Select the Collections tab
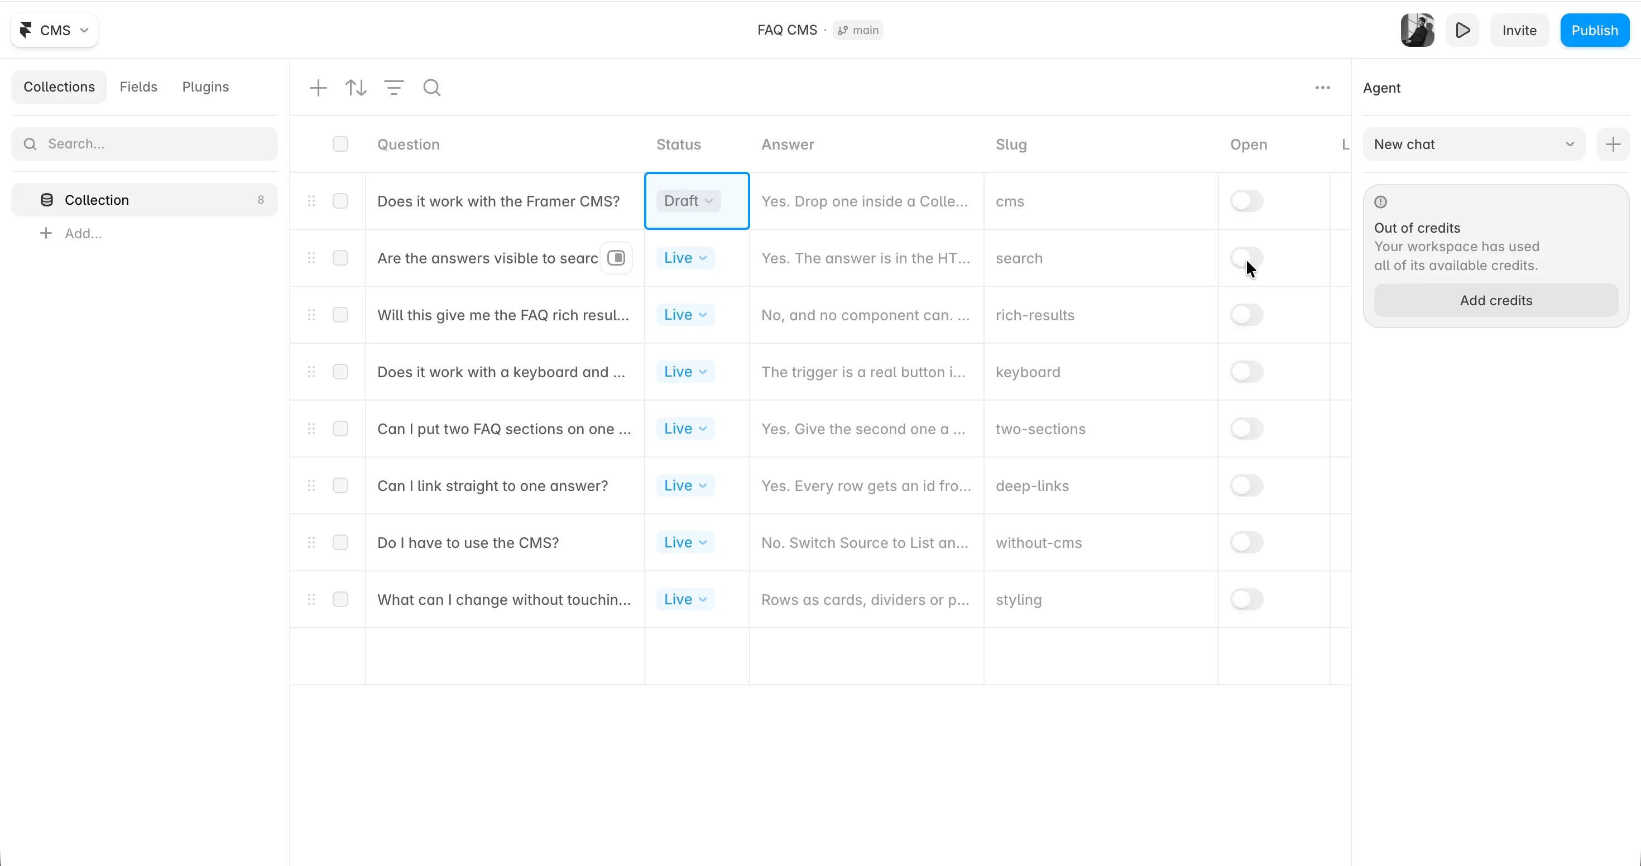This screenshot has width=1641, height=866. click(x=59, y=87)
